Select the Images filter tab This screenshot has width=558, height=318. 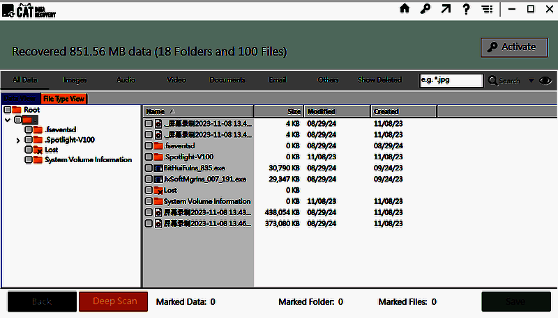coord(75,80)
